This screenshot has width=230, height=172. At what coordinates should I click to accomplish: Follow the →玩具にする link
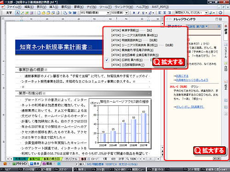(181, 76)
